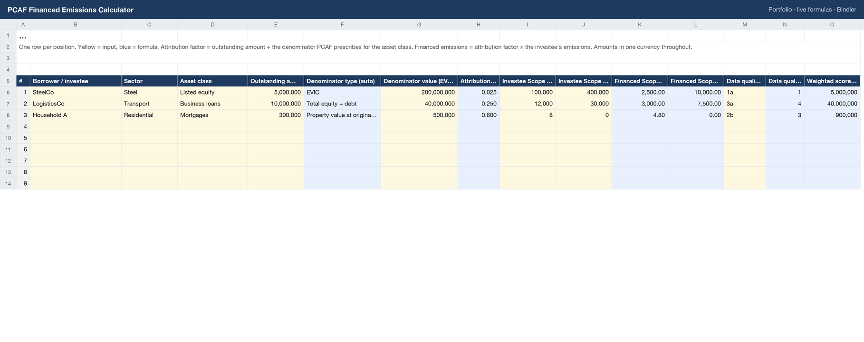Select the '0.025' attribution factor cell
The image size is (864, 342).
[479, 92]
